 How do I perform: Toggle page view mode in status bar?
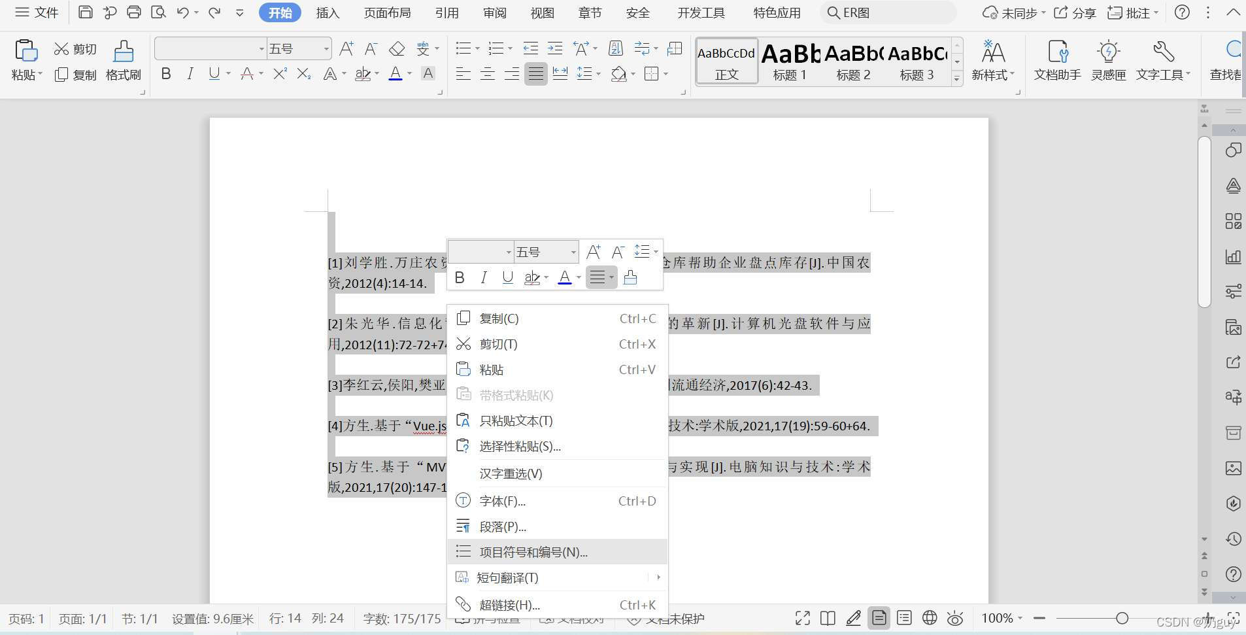(879, 618)
